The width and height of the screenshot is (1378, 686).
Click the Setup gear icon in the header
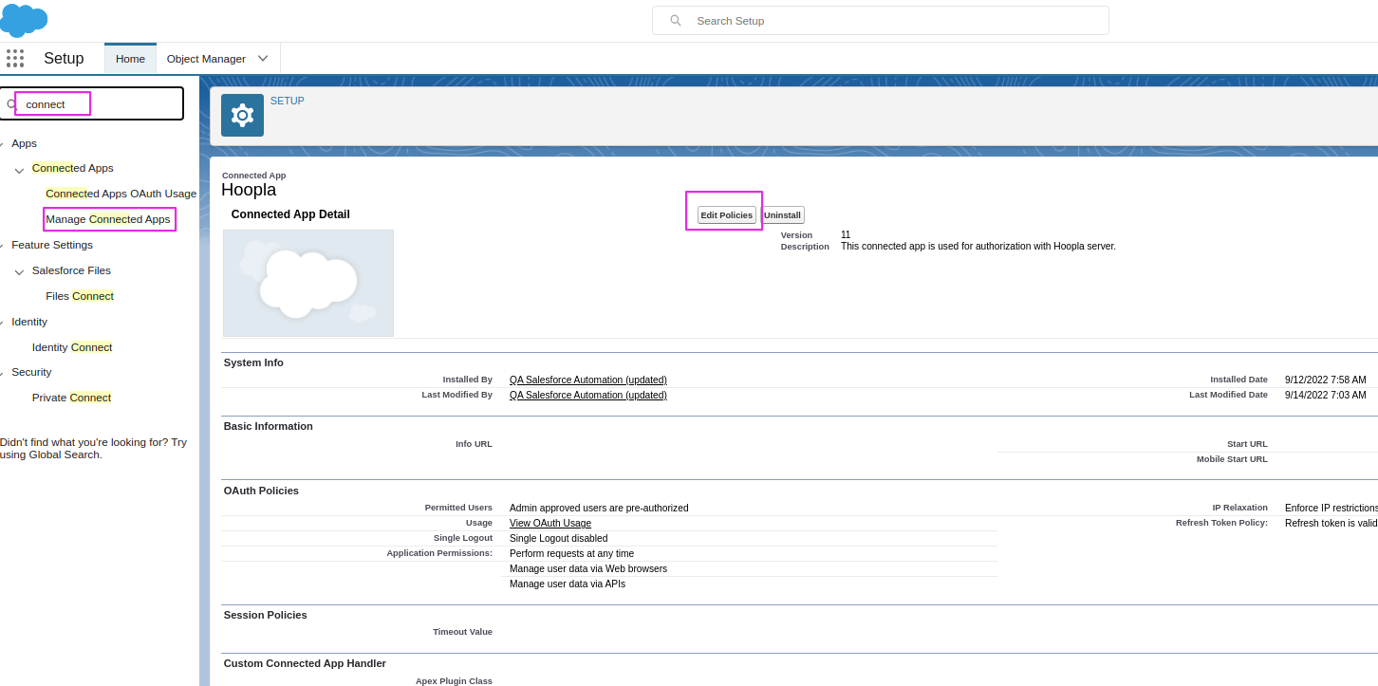242,116
